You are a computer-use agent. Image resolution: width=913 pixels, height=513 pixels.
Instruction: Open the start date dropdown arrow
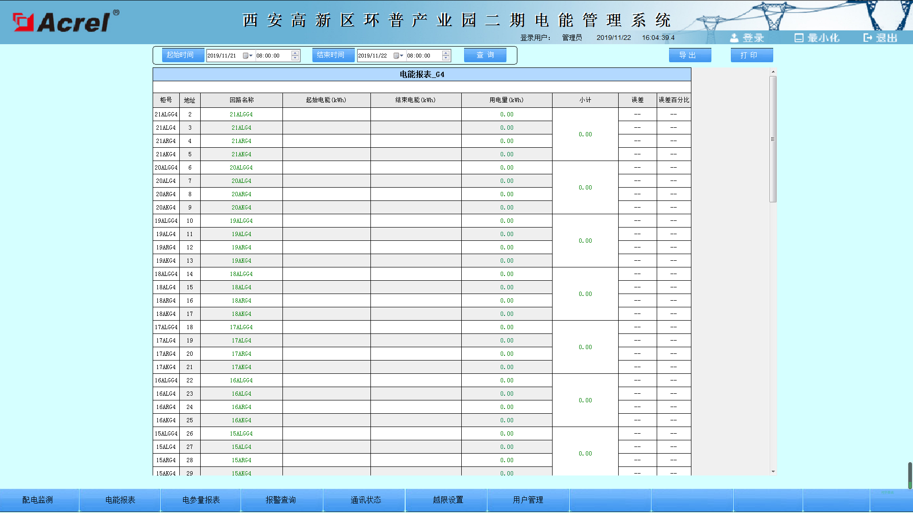coord(250,55)
